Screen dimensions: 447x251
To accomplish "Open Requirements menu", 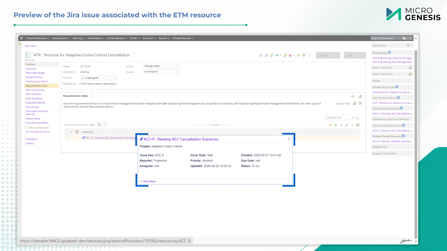I will [61, 38].
